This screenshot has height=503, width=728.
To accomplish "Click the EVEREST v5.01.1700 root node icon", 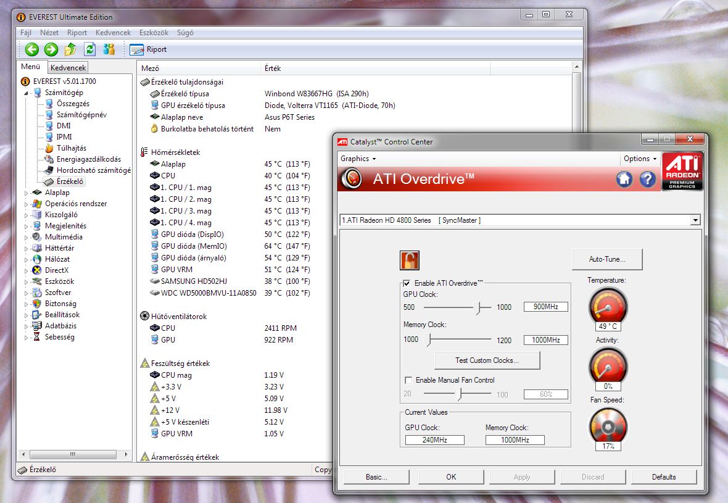I will point(25,81).
